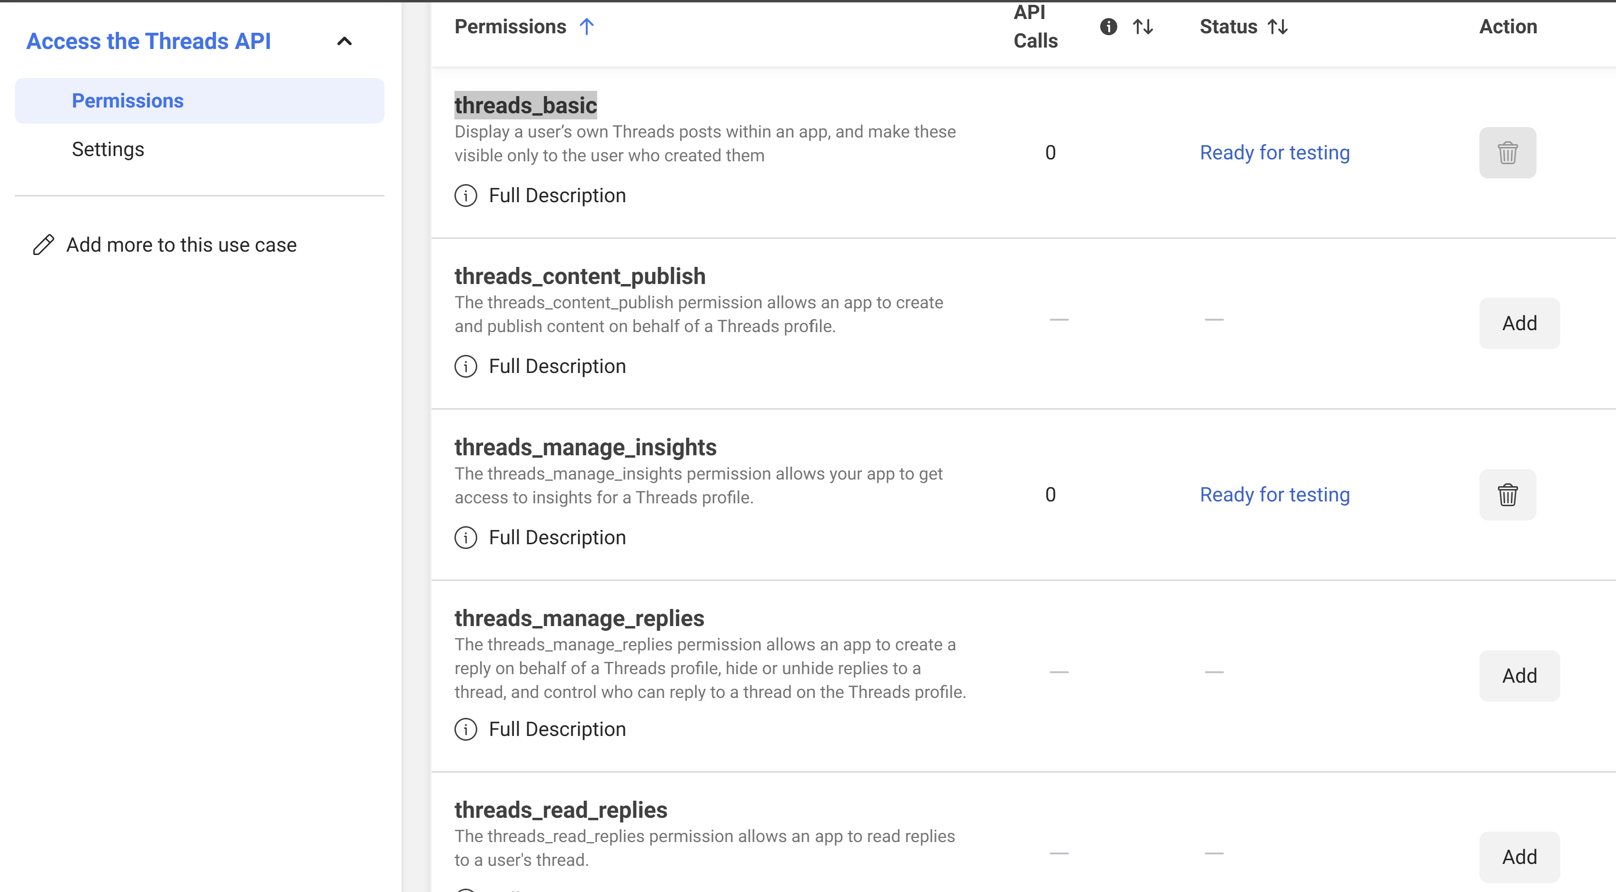Click the API calls count for threads_manage_insights
The width and height of the screenshot is (1616, 892).
(x=1050, y=494)
